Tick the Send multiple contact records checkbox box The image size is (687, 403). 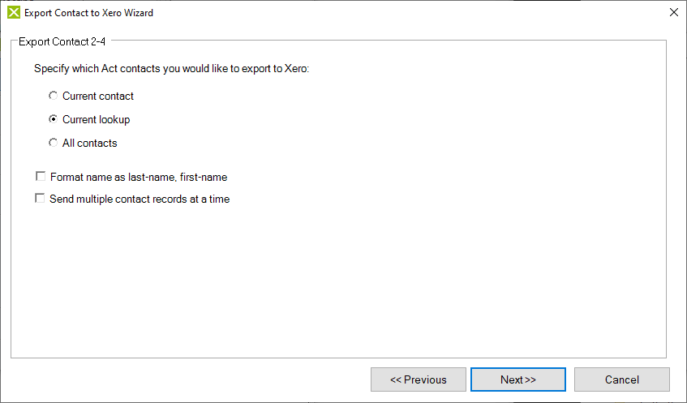40,199
